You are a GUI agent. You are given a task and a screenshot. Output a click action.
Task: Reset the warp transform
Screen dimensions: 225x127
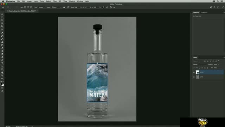(107, 7)
